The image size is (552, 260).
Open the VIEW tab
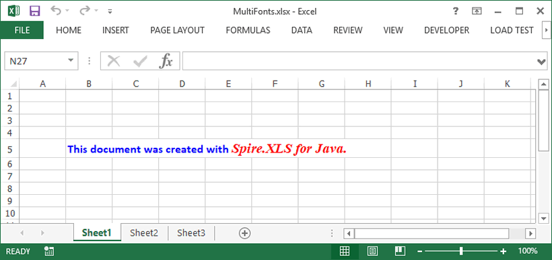393,30
